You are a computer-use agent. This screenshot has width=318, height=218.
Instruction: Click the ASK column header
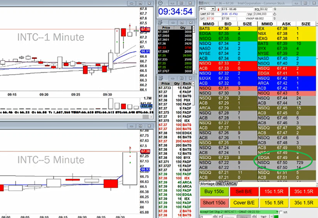(x=286, y=23)
